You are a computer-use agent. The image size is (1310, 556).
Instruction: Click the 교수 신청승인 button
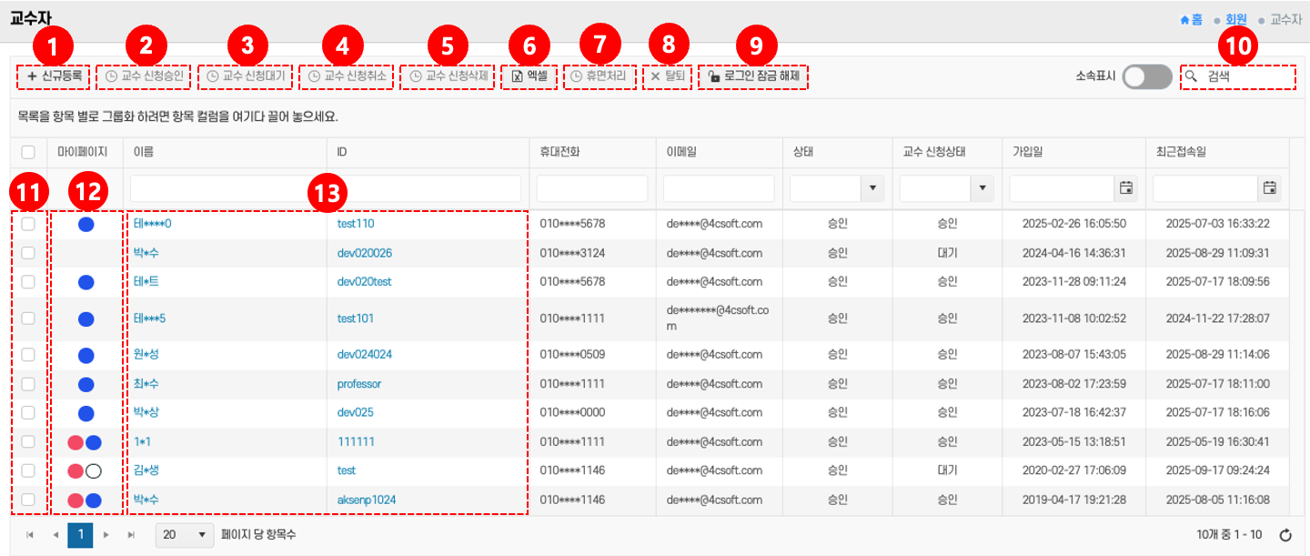pos(145,76)
